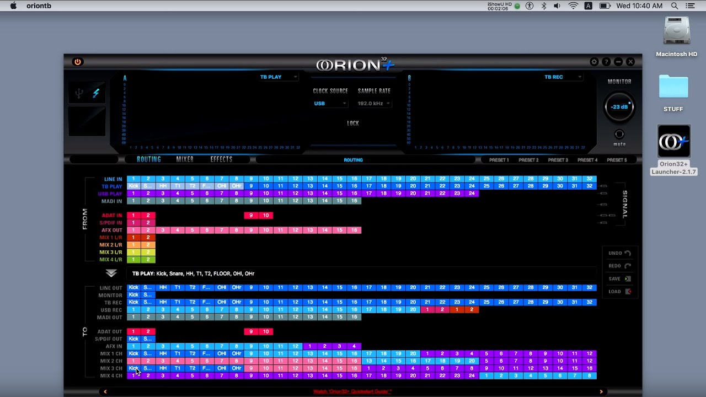Select PRESET 4
Viewport: 706px width, 397px height.
coord(587,160)
